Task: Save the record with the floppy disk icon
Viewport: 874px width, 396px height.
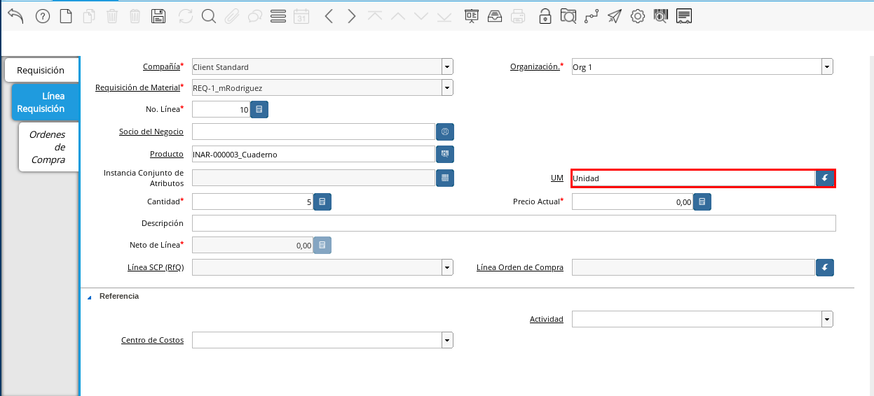Action: [x=158, y=17]
